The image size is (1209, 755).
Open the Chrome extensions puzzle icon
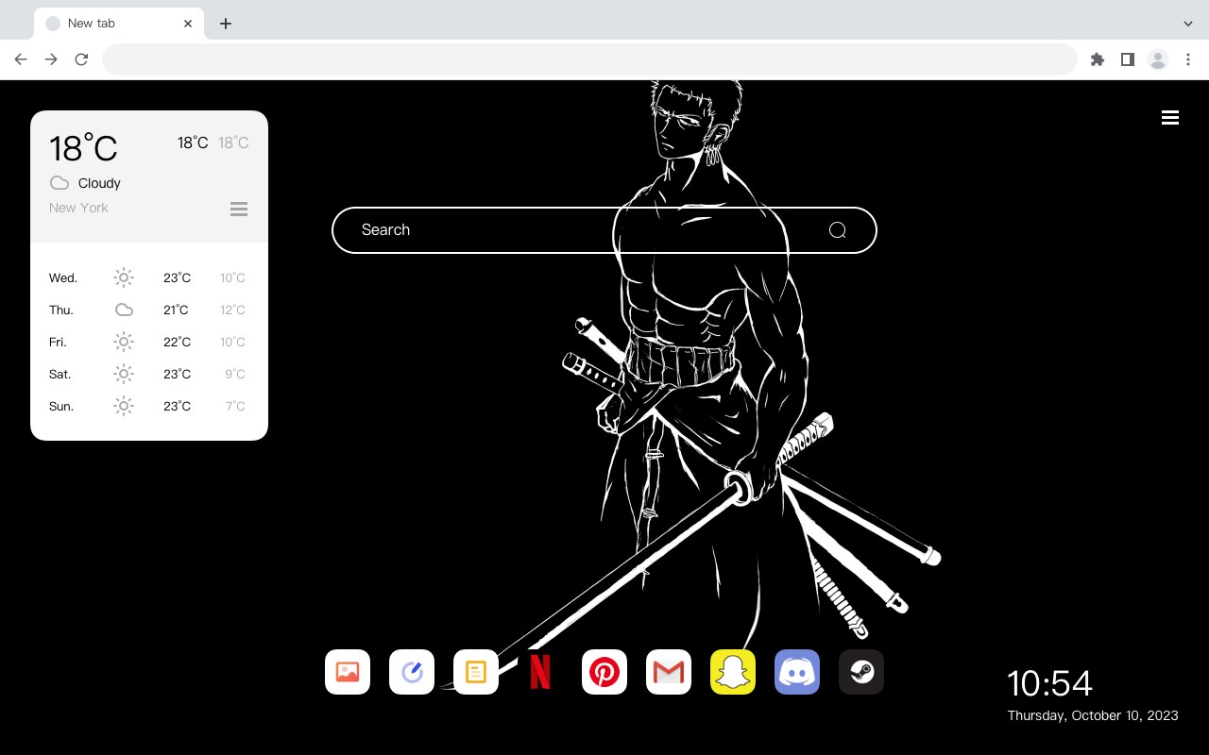point(1097,59)
